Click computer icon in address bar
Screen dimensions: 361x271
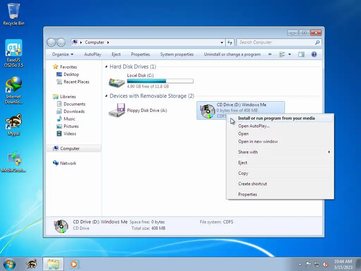click(75, 42)
